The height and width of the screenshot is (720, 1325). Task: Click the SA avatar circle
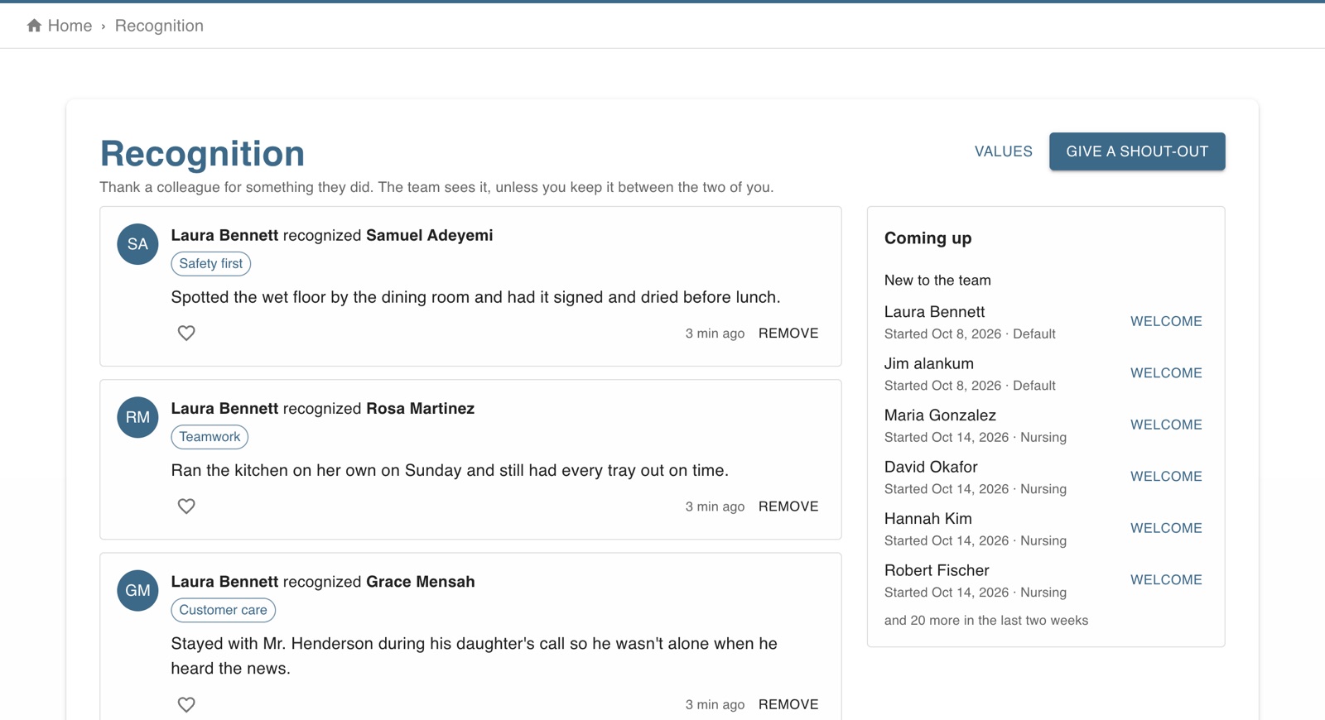(x=137, y=244)
